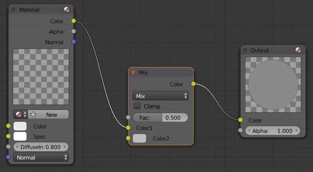
Task: Click the Clamp label text
Action: (x=152, y=106)
